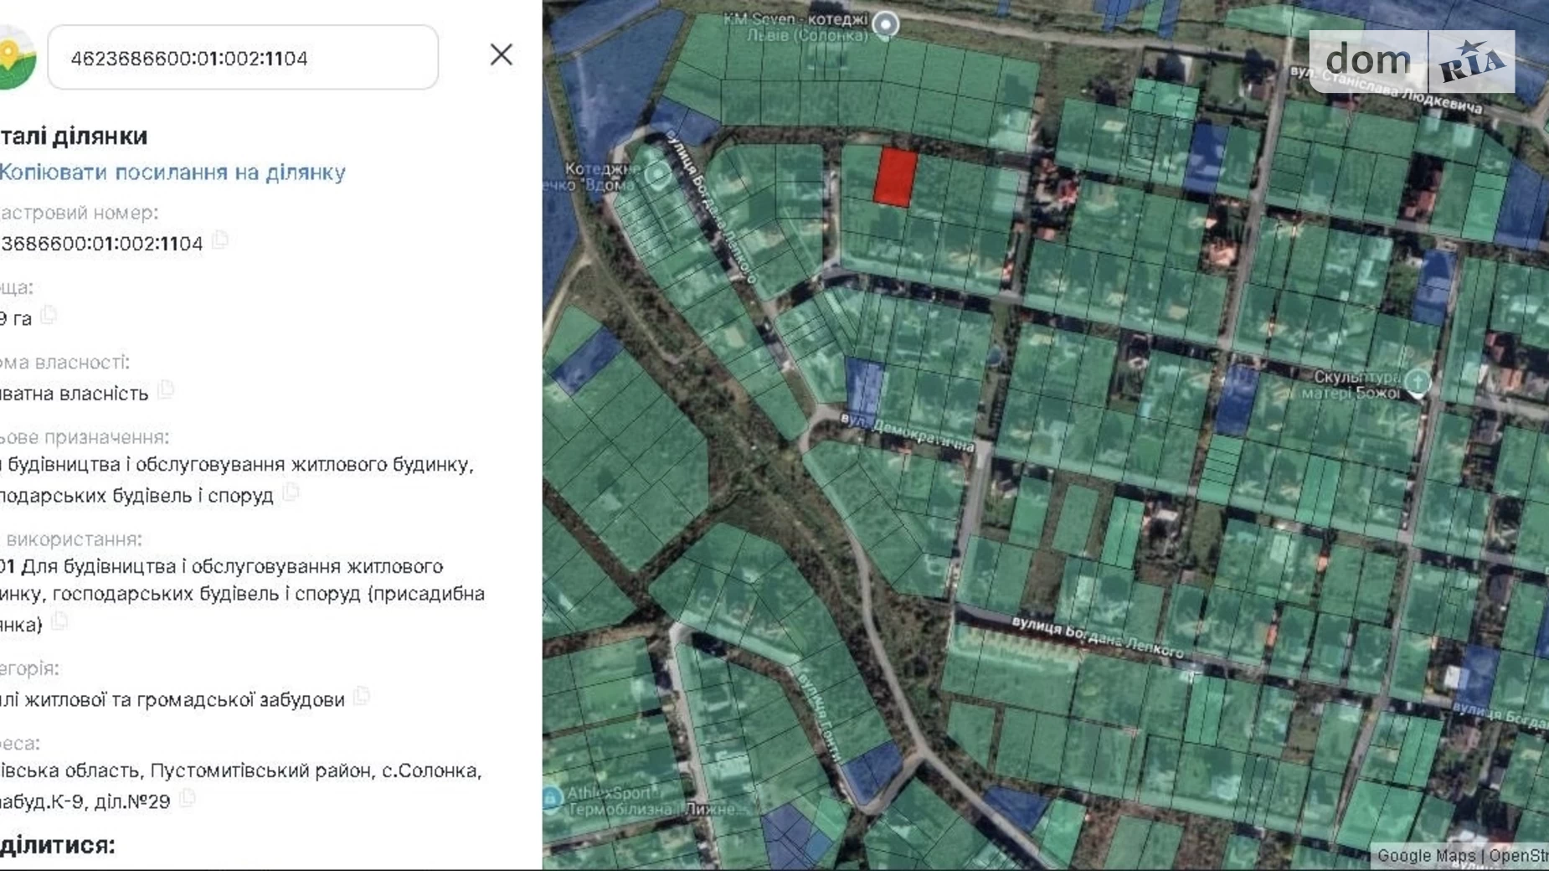Click the KM Seven cottages map marker
The image size is (1549, 871).
point(885,25)
